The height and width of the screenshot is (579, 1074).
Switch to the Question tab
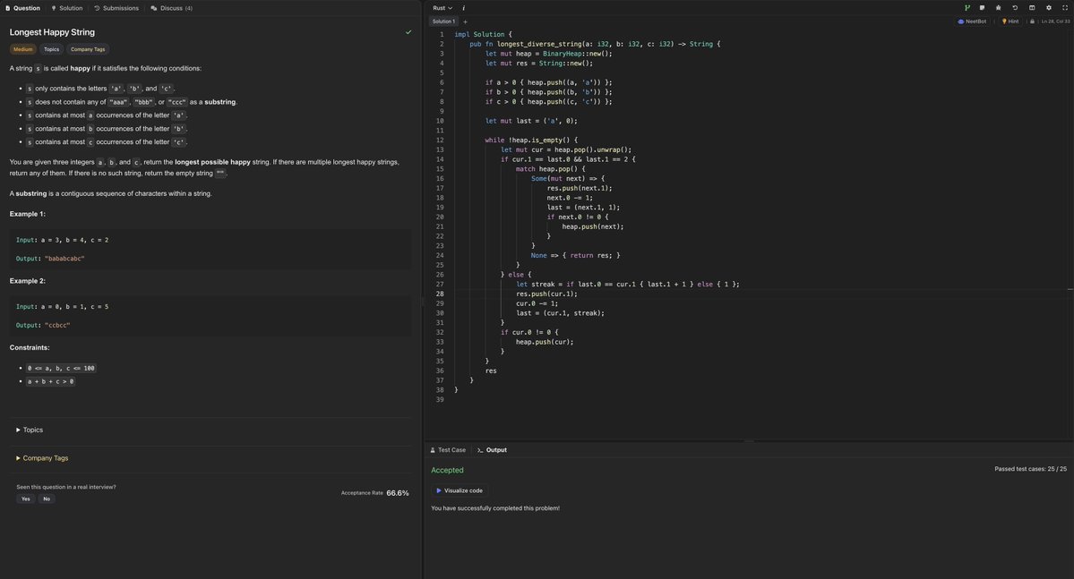point(22,8)
